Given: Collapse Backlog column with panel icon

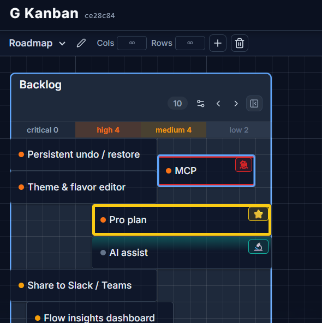Looking at the screenshot, I should 254,104.
